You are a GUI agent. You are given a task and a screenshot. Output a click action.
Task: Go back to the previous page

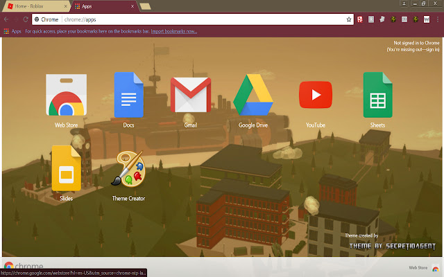[6, 19]
